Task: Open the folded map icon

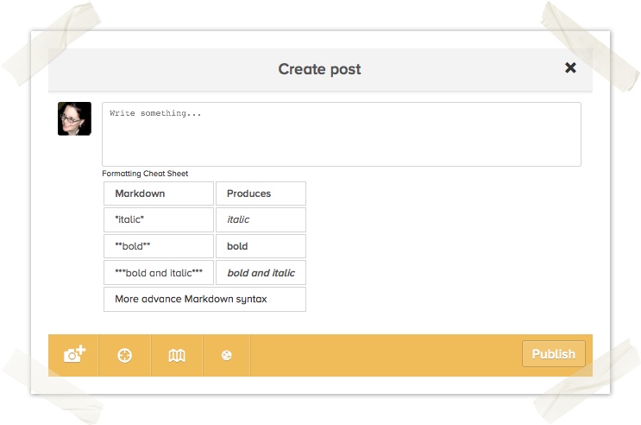Action: (x=177, y=355)
